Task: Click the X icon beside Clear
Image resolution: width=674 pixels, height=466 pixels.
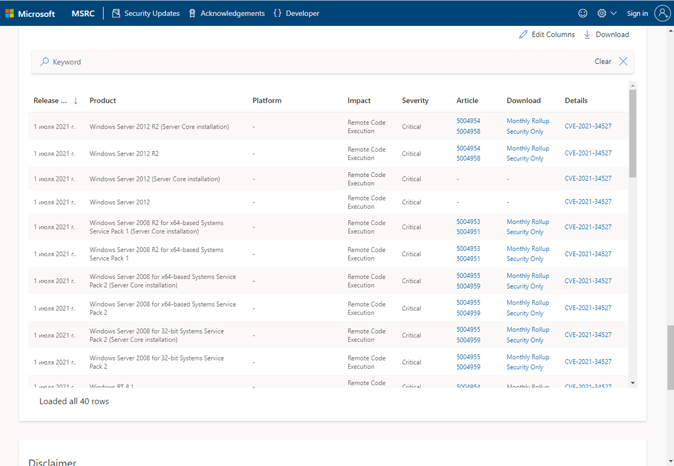Action: coord(623,62)
